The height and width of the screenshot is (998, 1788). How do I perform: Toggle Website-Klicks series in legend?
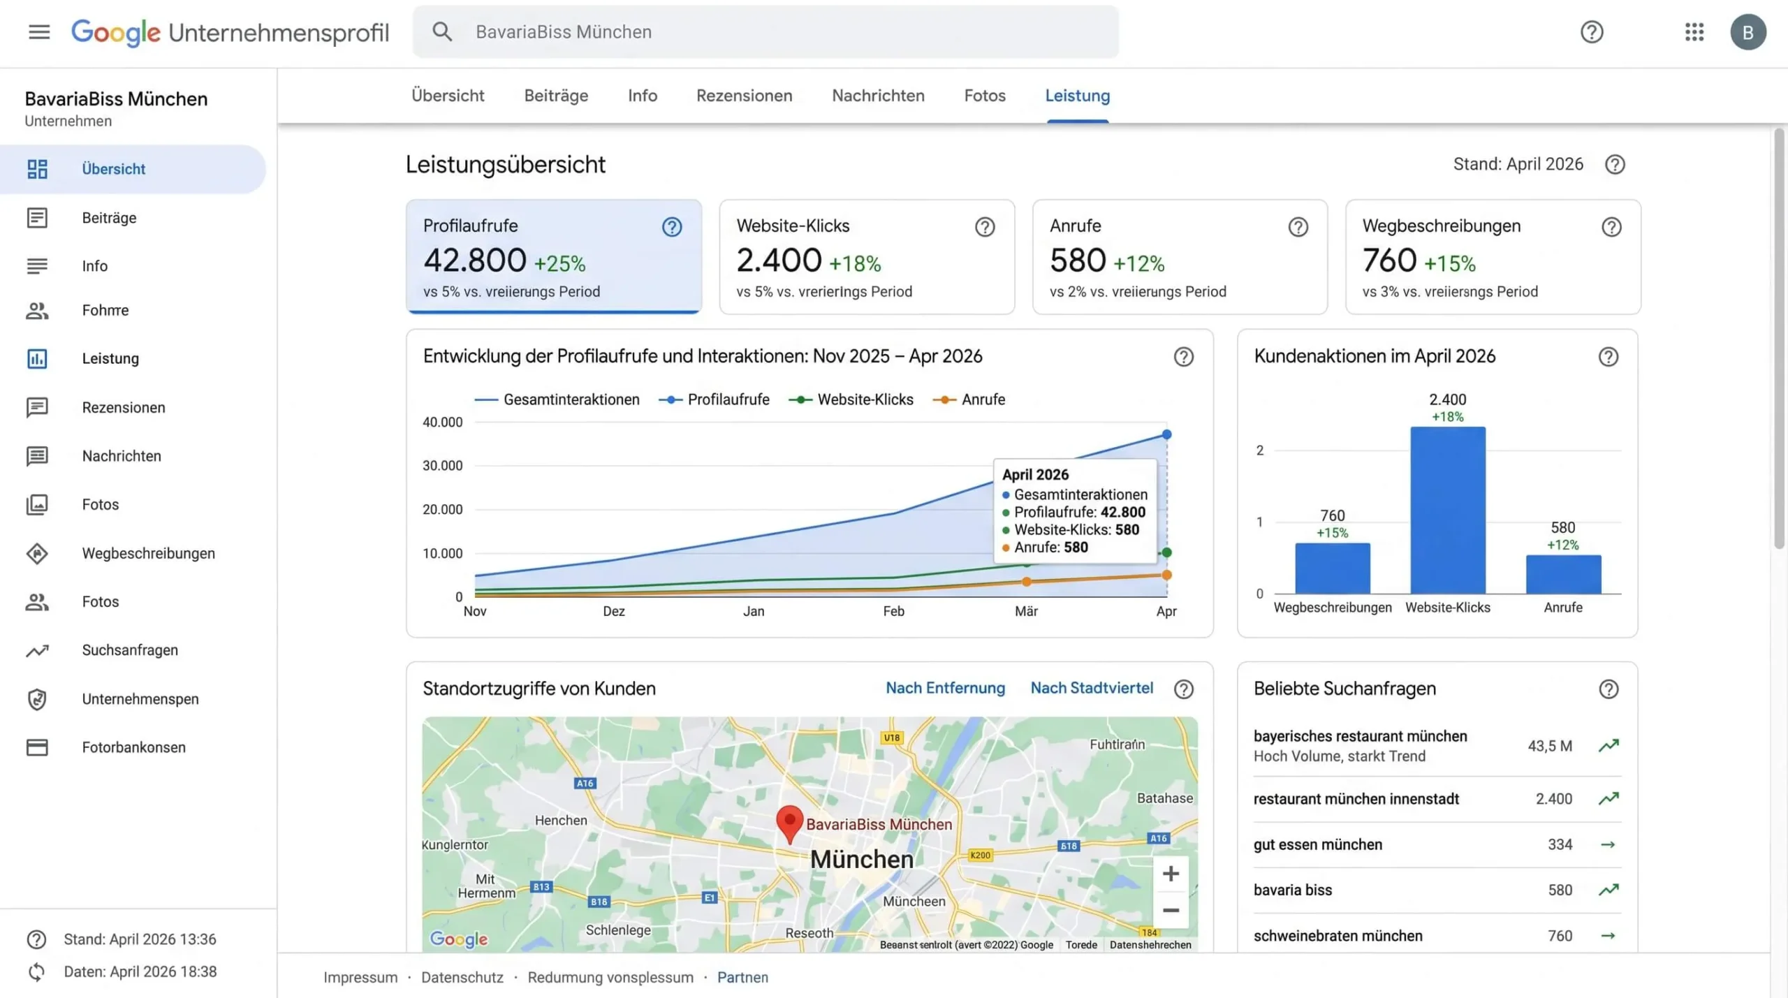click(x=851, y=399)
